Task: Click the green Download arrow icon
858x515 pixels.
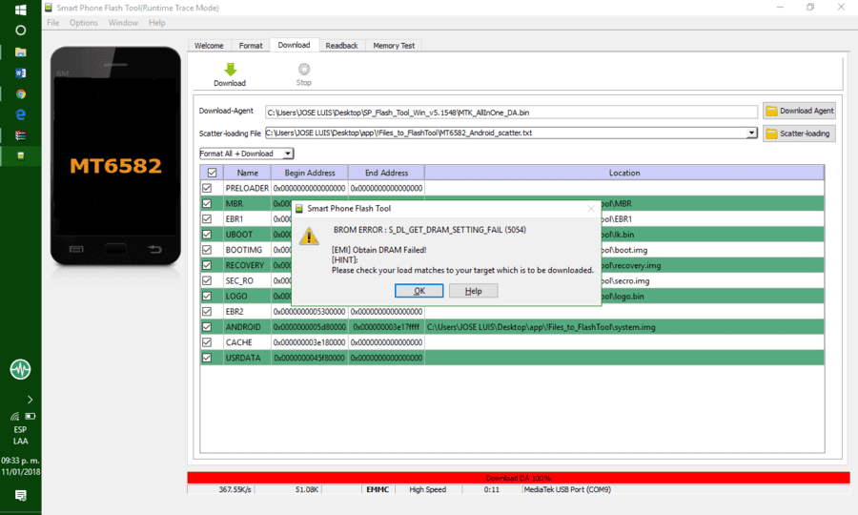Action: [x=231, y=70]
